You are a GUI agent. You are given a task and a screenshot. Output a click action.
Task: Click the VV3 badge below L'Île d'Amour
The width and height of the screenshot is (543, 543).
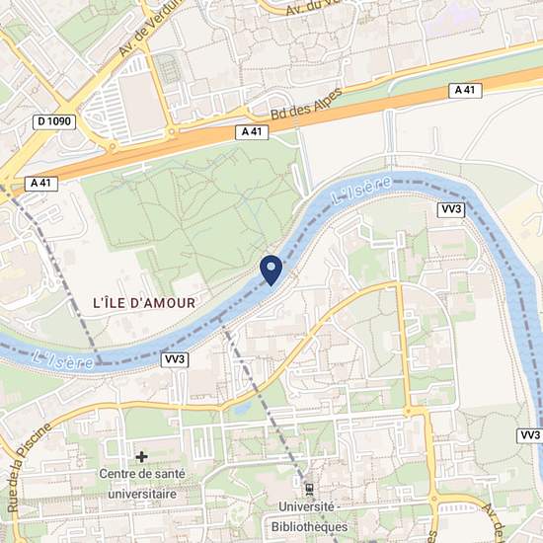(x=175, y=359)
